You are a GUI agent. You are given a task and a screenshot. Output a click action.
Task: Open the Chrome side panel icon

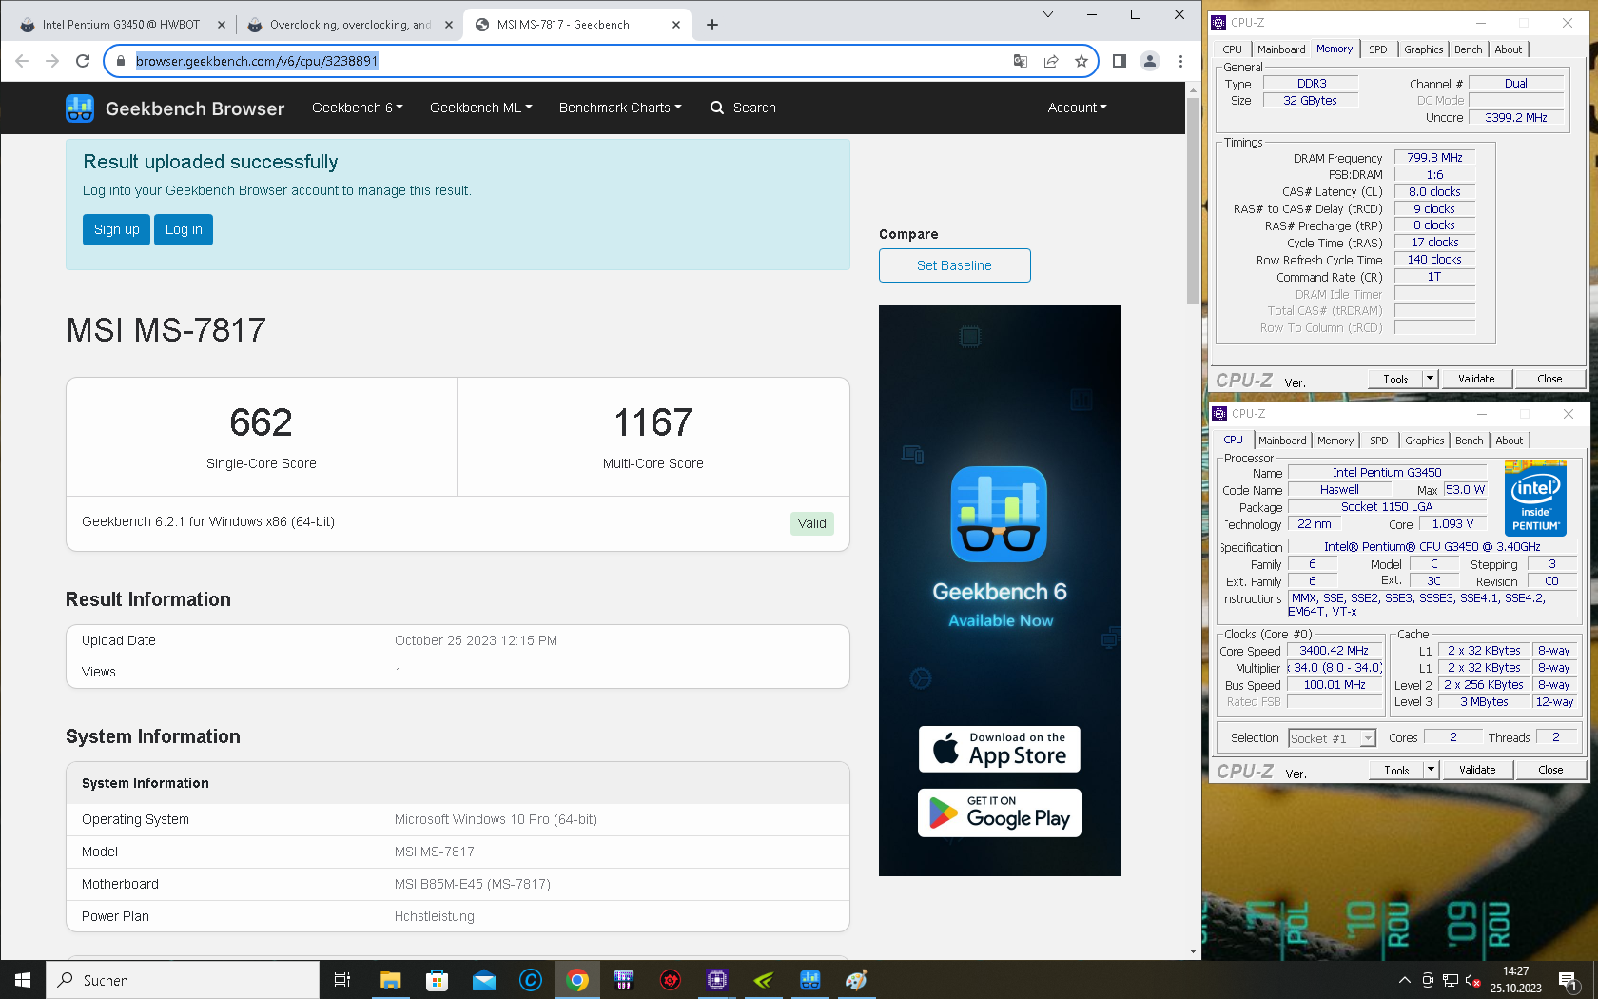click(1120, 61)
